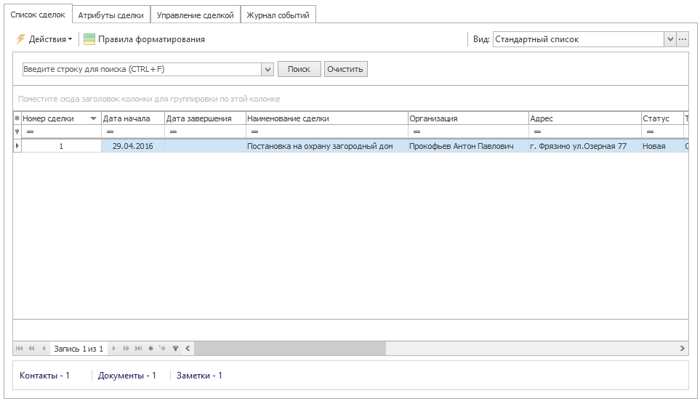Go to previous page navigator icon
The image size is (700, 401).
[31, 349]
